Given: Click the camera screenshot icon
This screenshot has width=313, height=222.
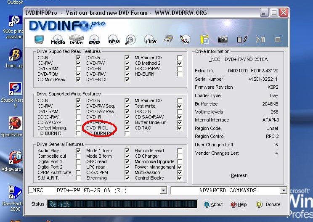Looking at the screenshot, I should [x=223, y=40].
